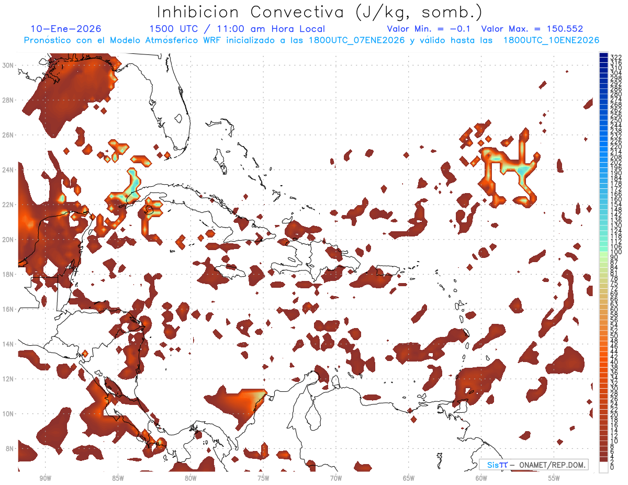This screenshot has width=628, height=485.
Task: Pick the dark blue swatch at colorbar top
Action: pyautogui.click(x=603, y=55)
